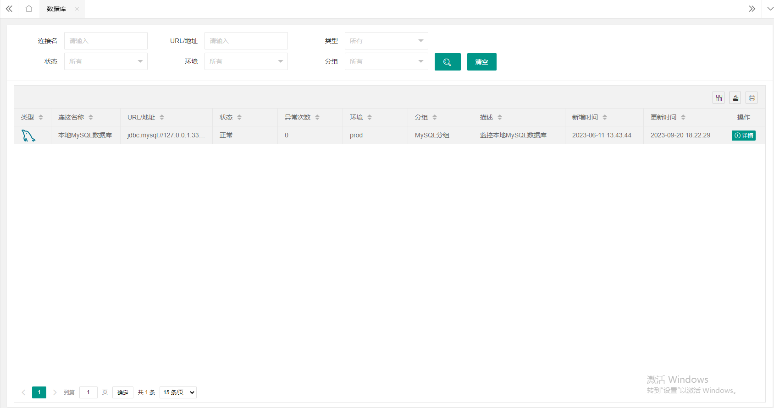Screen dimensions: 774x408
Task: Click the export table icon
Action: pyautogui.click(x=735, y=98)
